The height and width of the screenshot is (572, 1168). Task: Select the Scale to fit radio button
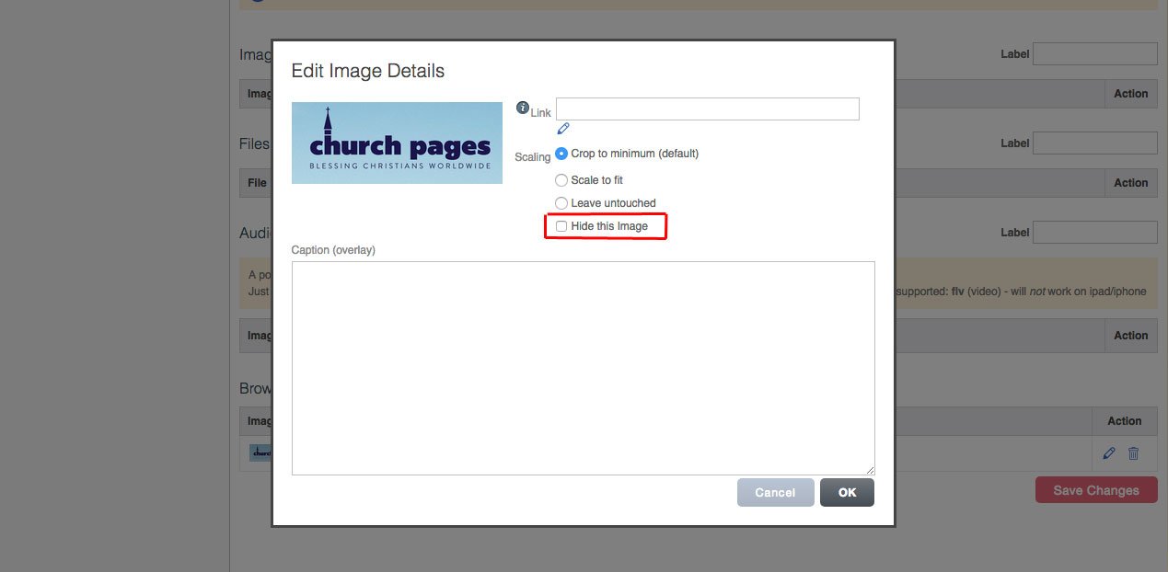click(561, 180)
